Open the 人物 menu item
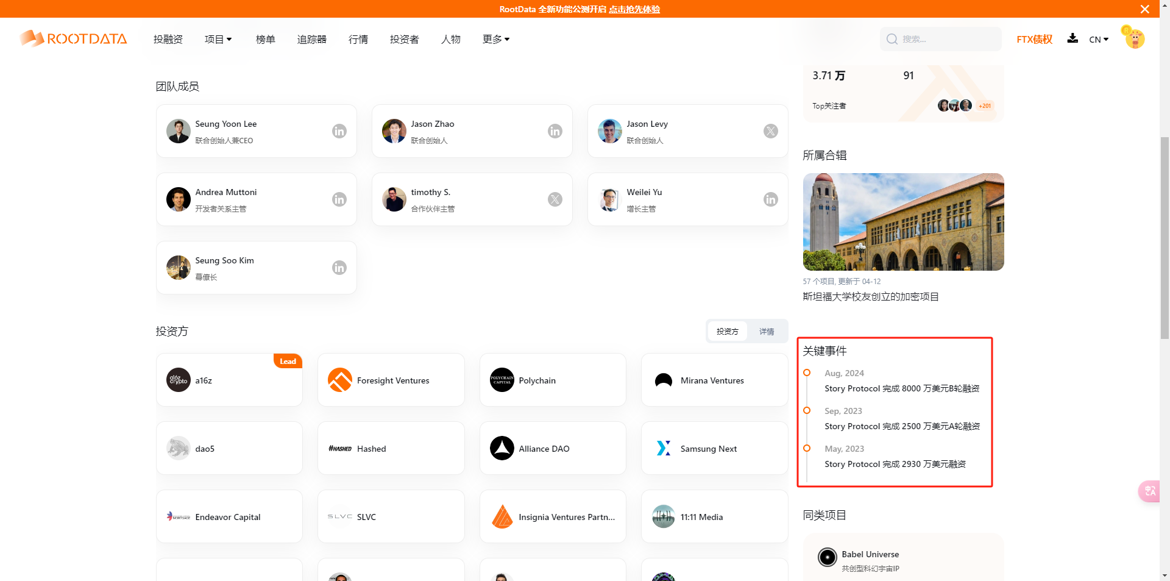The image size is (1170, 581). pos(451,39)
